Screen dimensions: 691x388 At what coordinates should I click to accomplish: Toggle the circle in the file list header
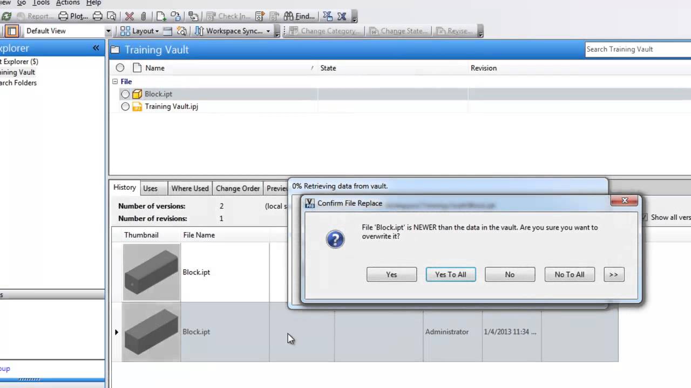[120, 68]
